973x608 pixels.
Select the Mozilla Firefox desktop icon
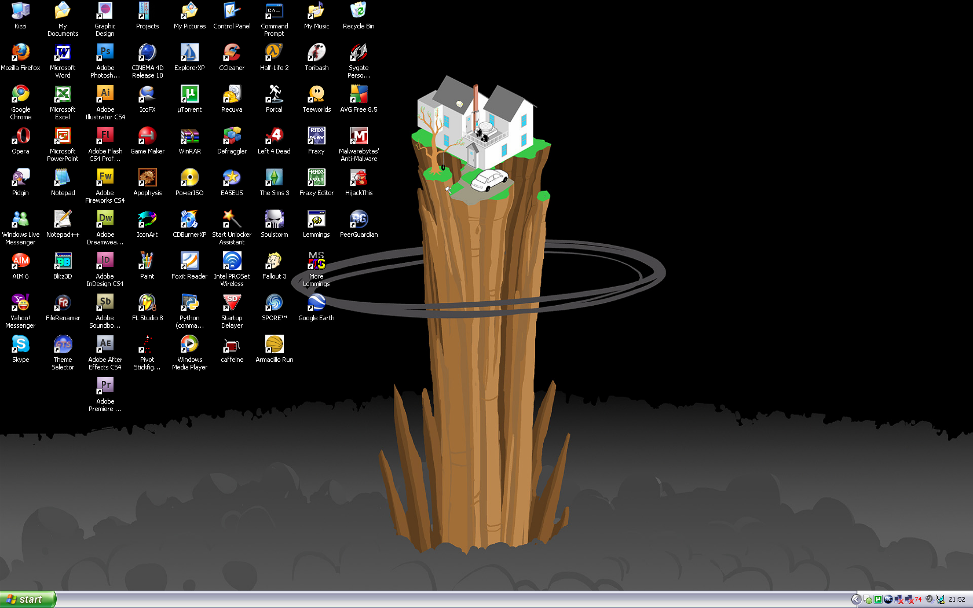click(x=21, y=53)
